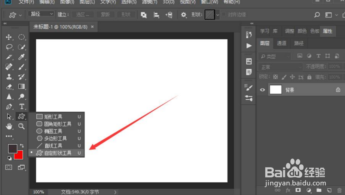Choose 多边形工具 from the flyout

[56, 138]
